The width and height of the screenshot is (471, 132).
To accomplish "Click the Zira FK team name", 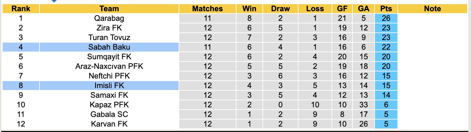I will tap(109, 28).
